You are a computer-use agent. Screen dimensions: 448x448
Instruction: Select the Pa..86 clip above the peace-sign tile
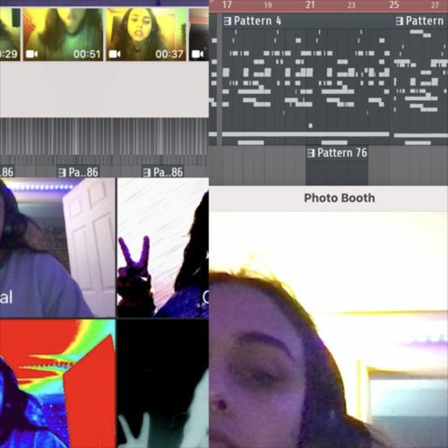coord(163,172)
